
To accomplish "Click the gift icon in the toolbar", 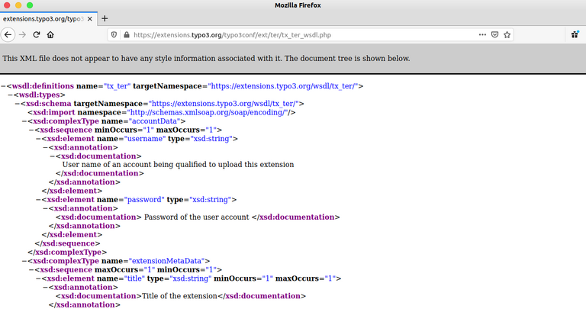I will [x=575, y=34].
